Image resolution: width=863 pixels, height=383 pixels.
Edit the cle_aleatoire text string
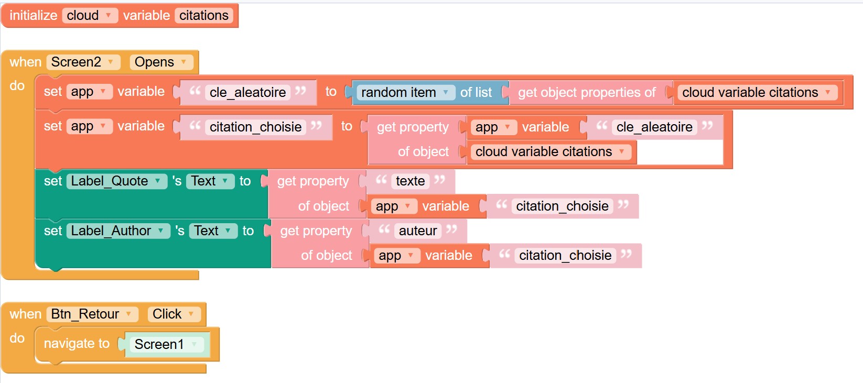click(247, 92)
